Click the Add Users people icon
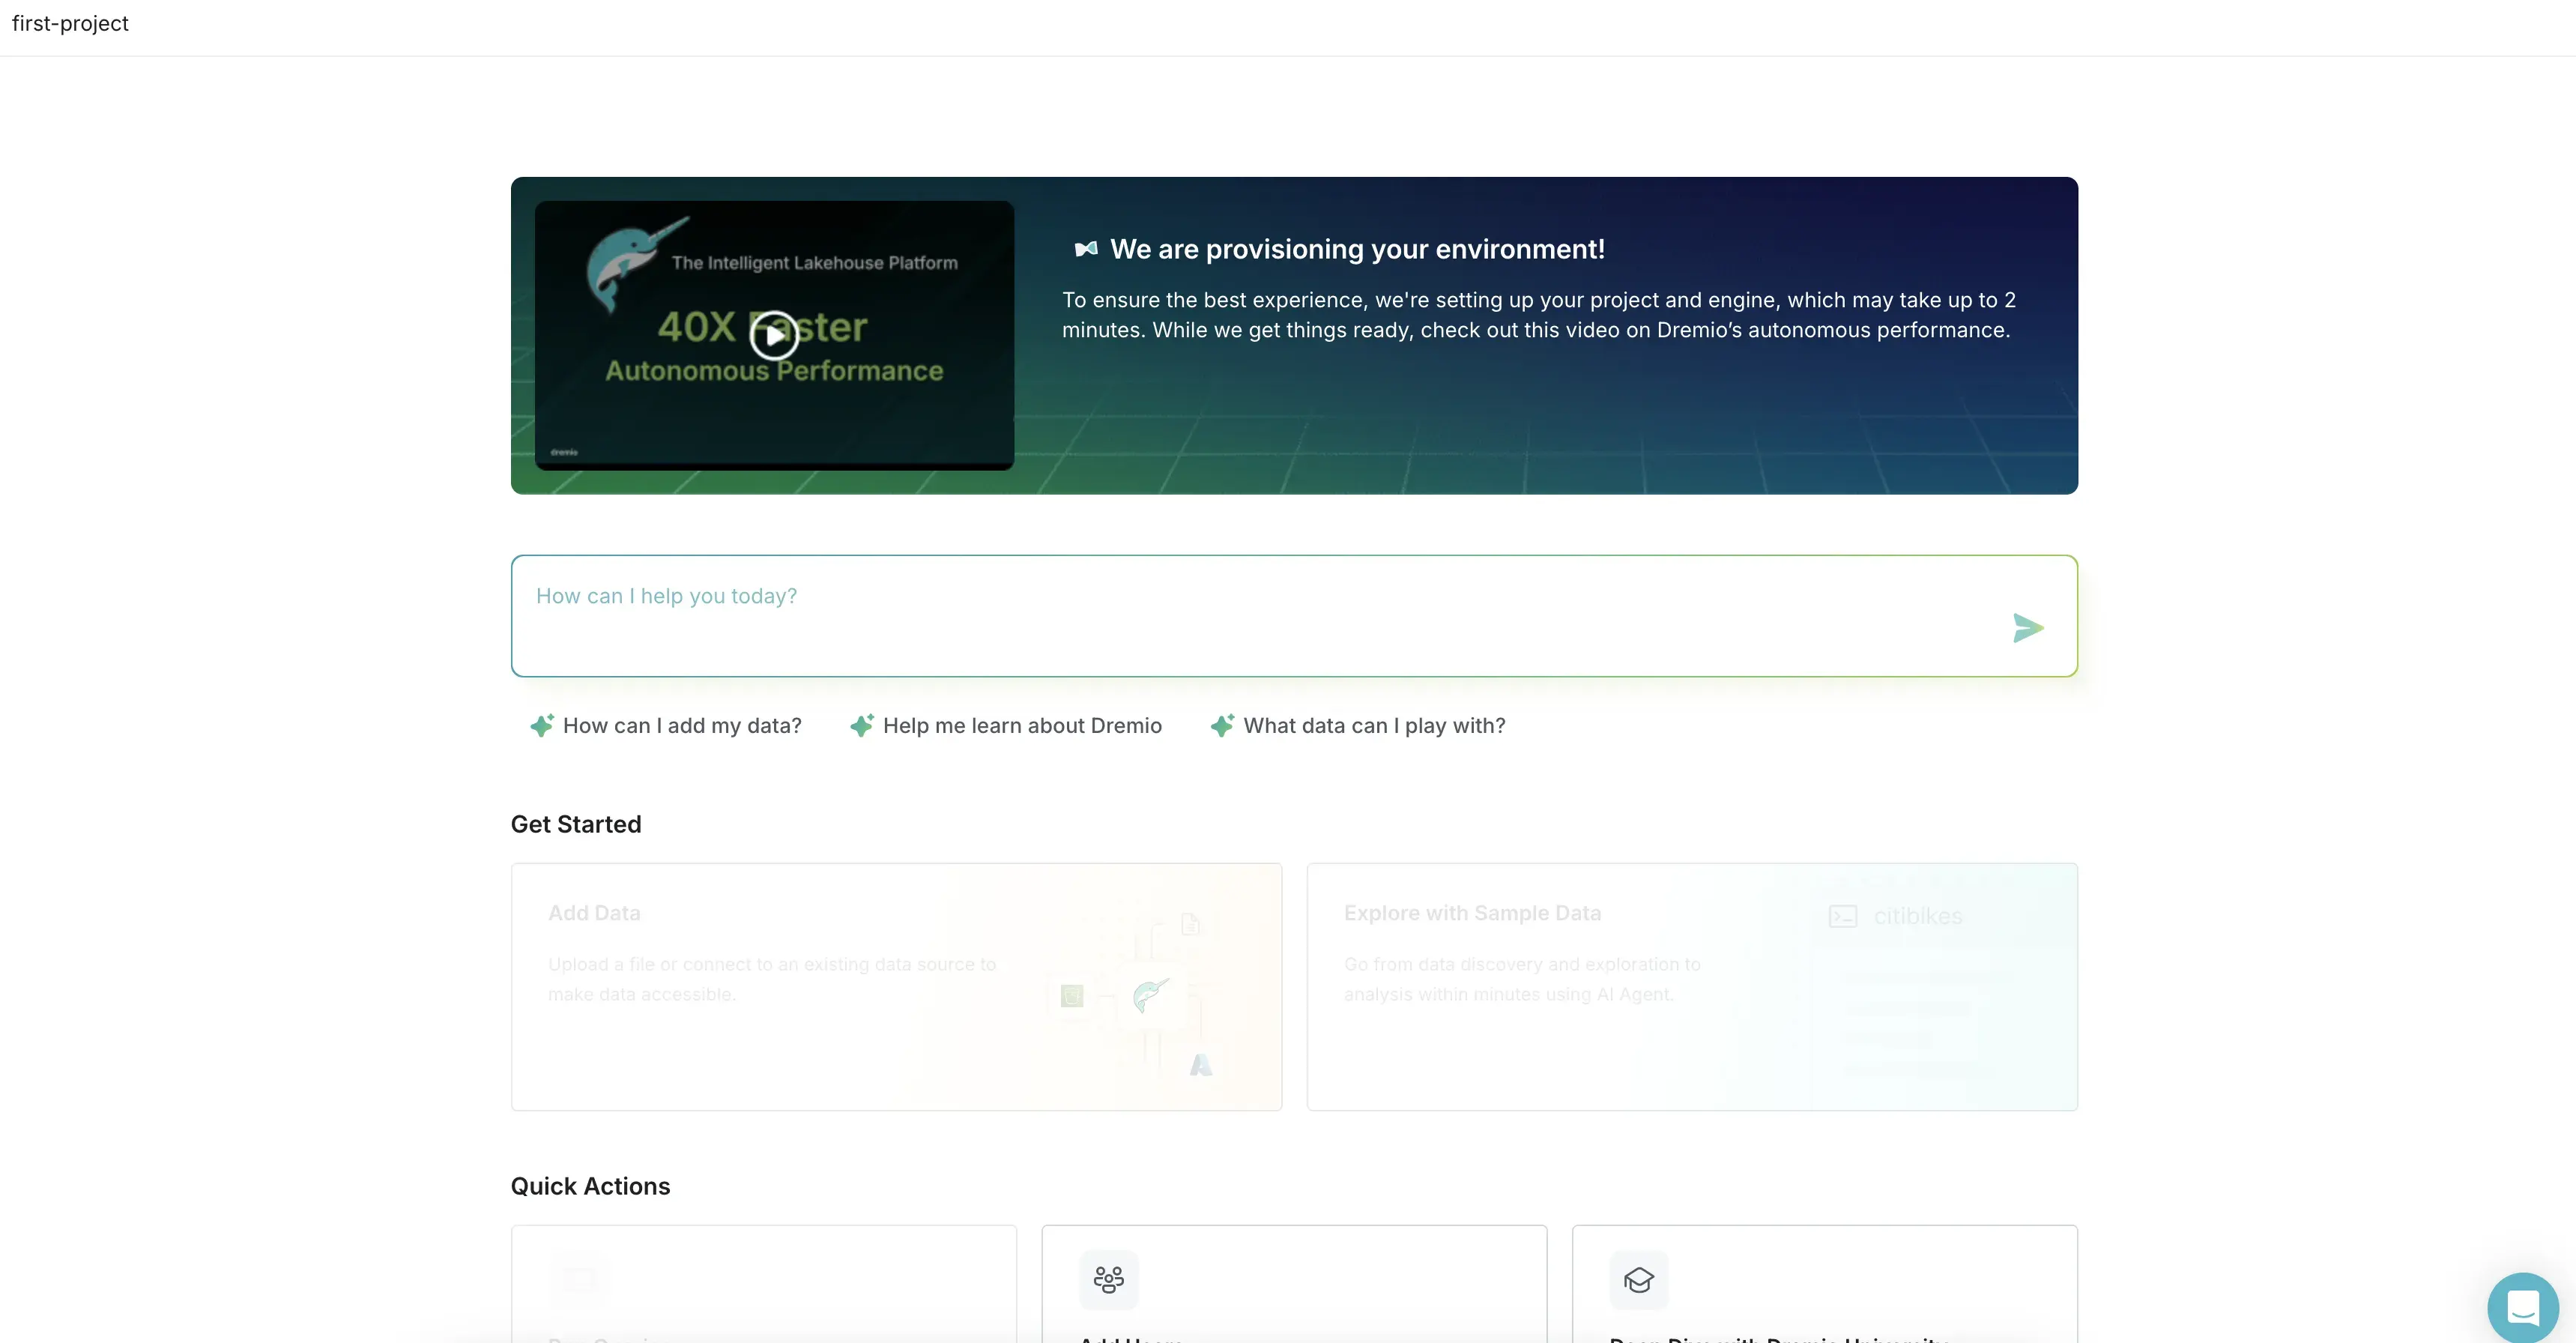Screen dimensions: 2576x1343 tap(1109, 1279)
